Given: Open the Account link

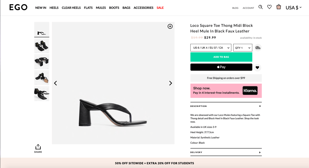Looking at the screenshot, I should pyautogui.click(x=248, y=8).
